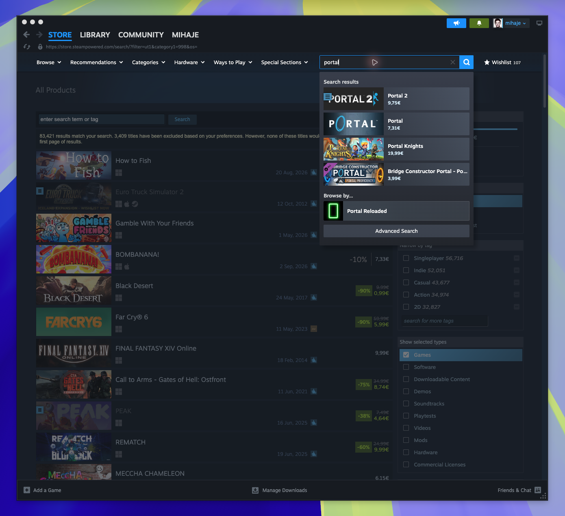Enable Downloadable Content filter
Screen dimensions: 565x516
click(406, 379)
